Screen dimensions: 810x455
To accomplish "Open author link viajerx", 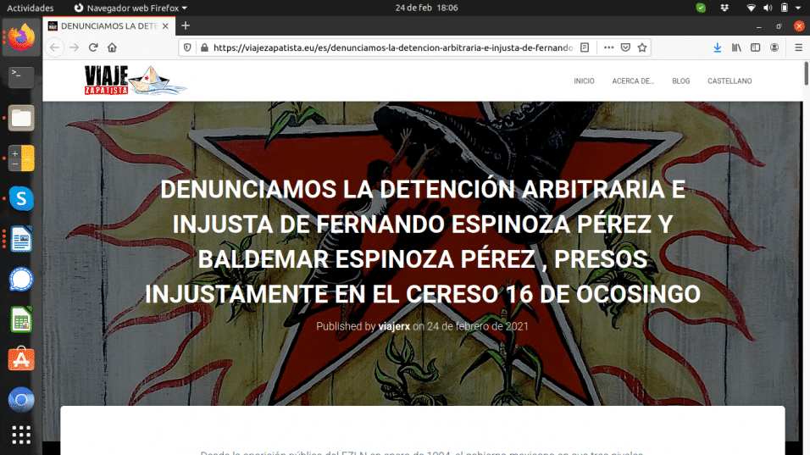I will pyautogui.click(x=394, y=326).
